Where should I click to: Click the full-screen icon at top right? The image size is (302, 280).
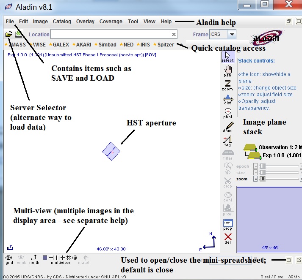[299, 21]
